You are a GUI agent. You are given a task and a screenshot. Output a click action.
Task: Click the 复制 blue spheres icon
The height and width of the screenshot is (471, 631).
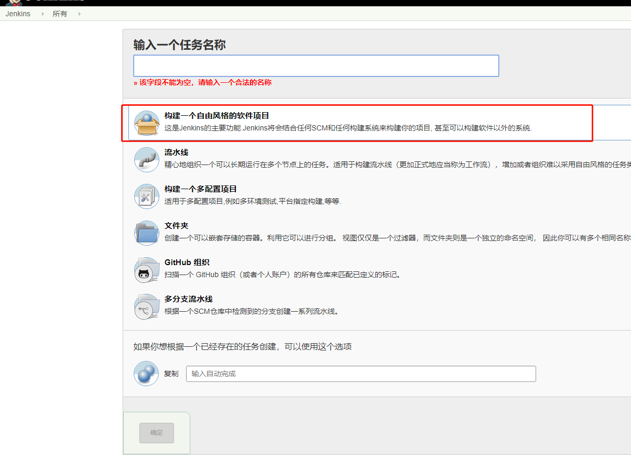[146, 374]
